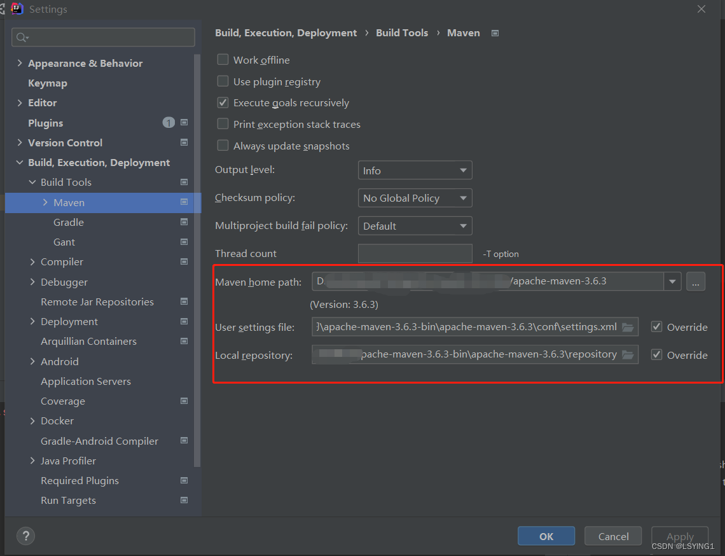Click the project-level icon beside Deployment

pyautogui.click(x=184, y=321)
